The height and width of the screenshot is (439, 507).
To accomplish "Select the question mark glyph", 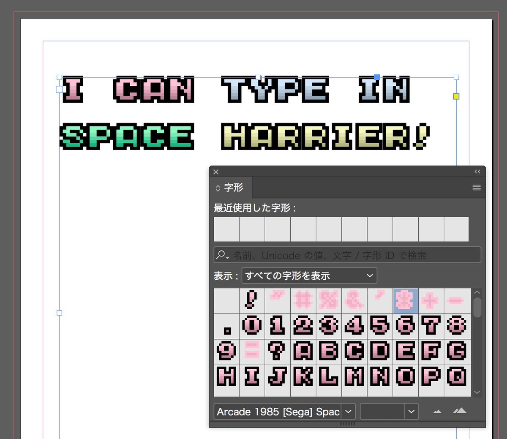I will point(278,352).
